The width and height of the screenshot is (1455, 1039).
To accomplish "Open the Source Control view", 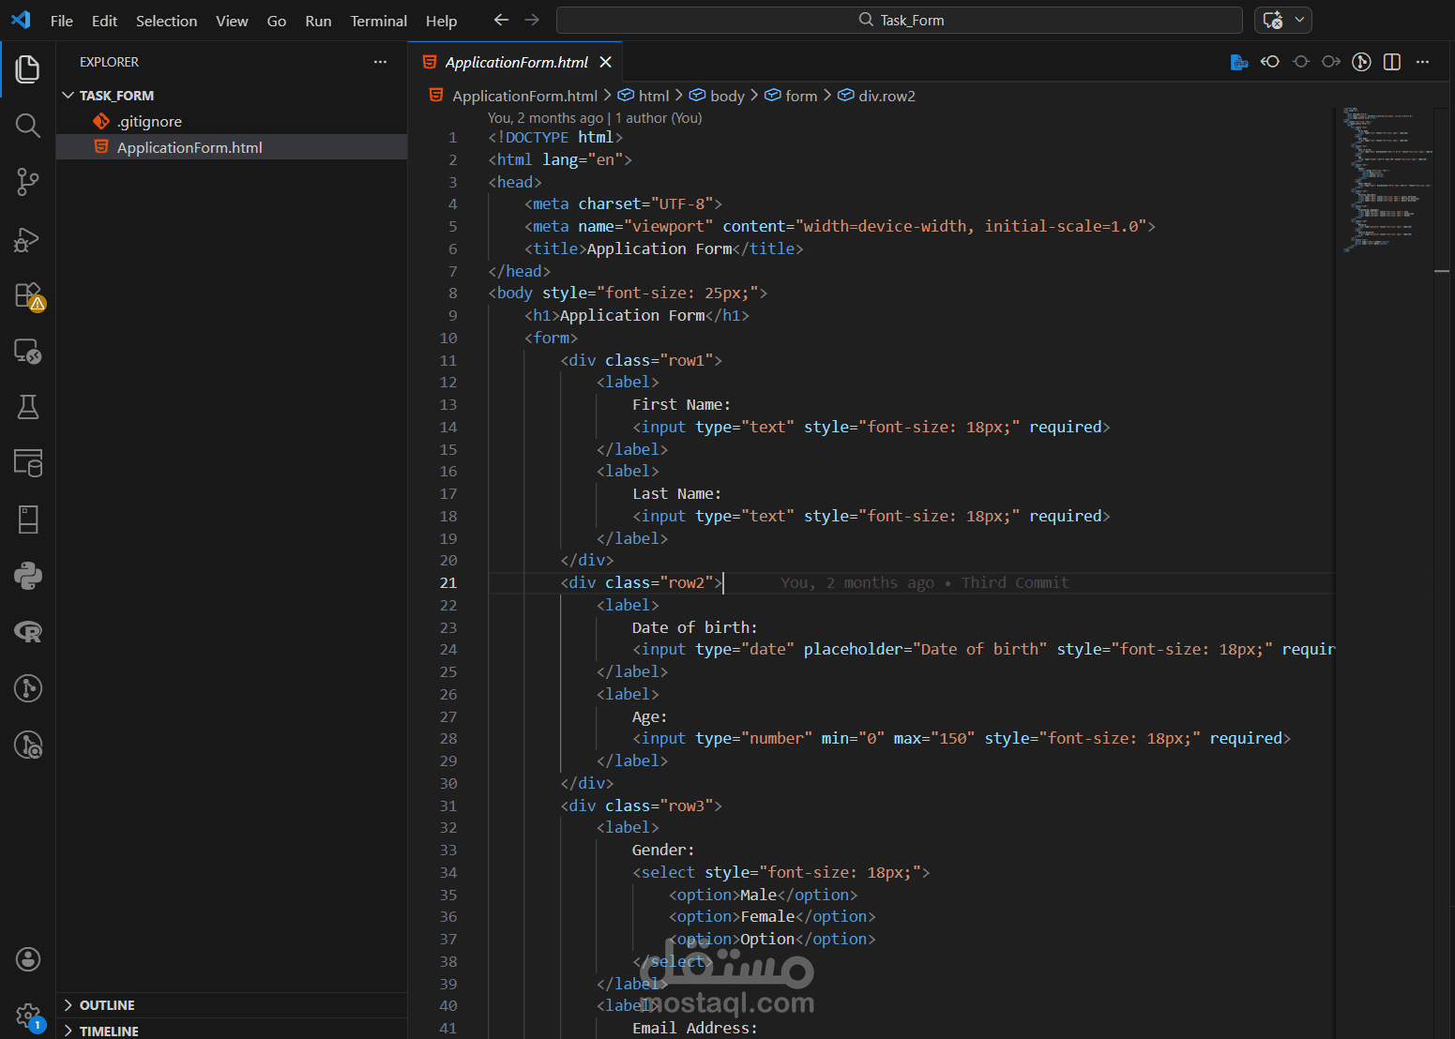I will point(28,182).
